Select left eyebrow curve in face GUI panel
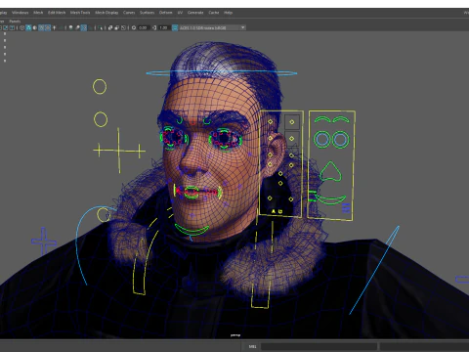This screenshot has height=352, width=469. [x=322, y=119]
